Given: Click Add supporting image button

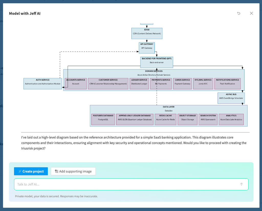Looking at the screenshot, I should 73,171.
